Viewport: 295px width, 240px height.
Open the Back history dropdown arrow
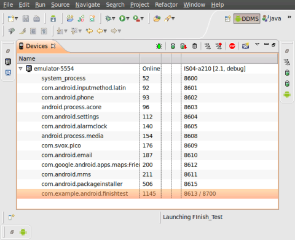click(x=105, y=31)
